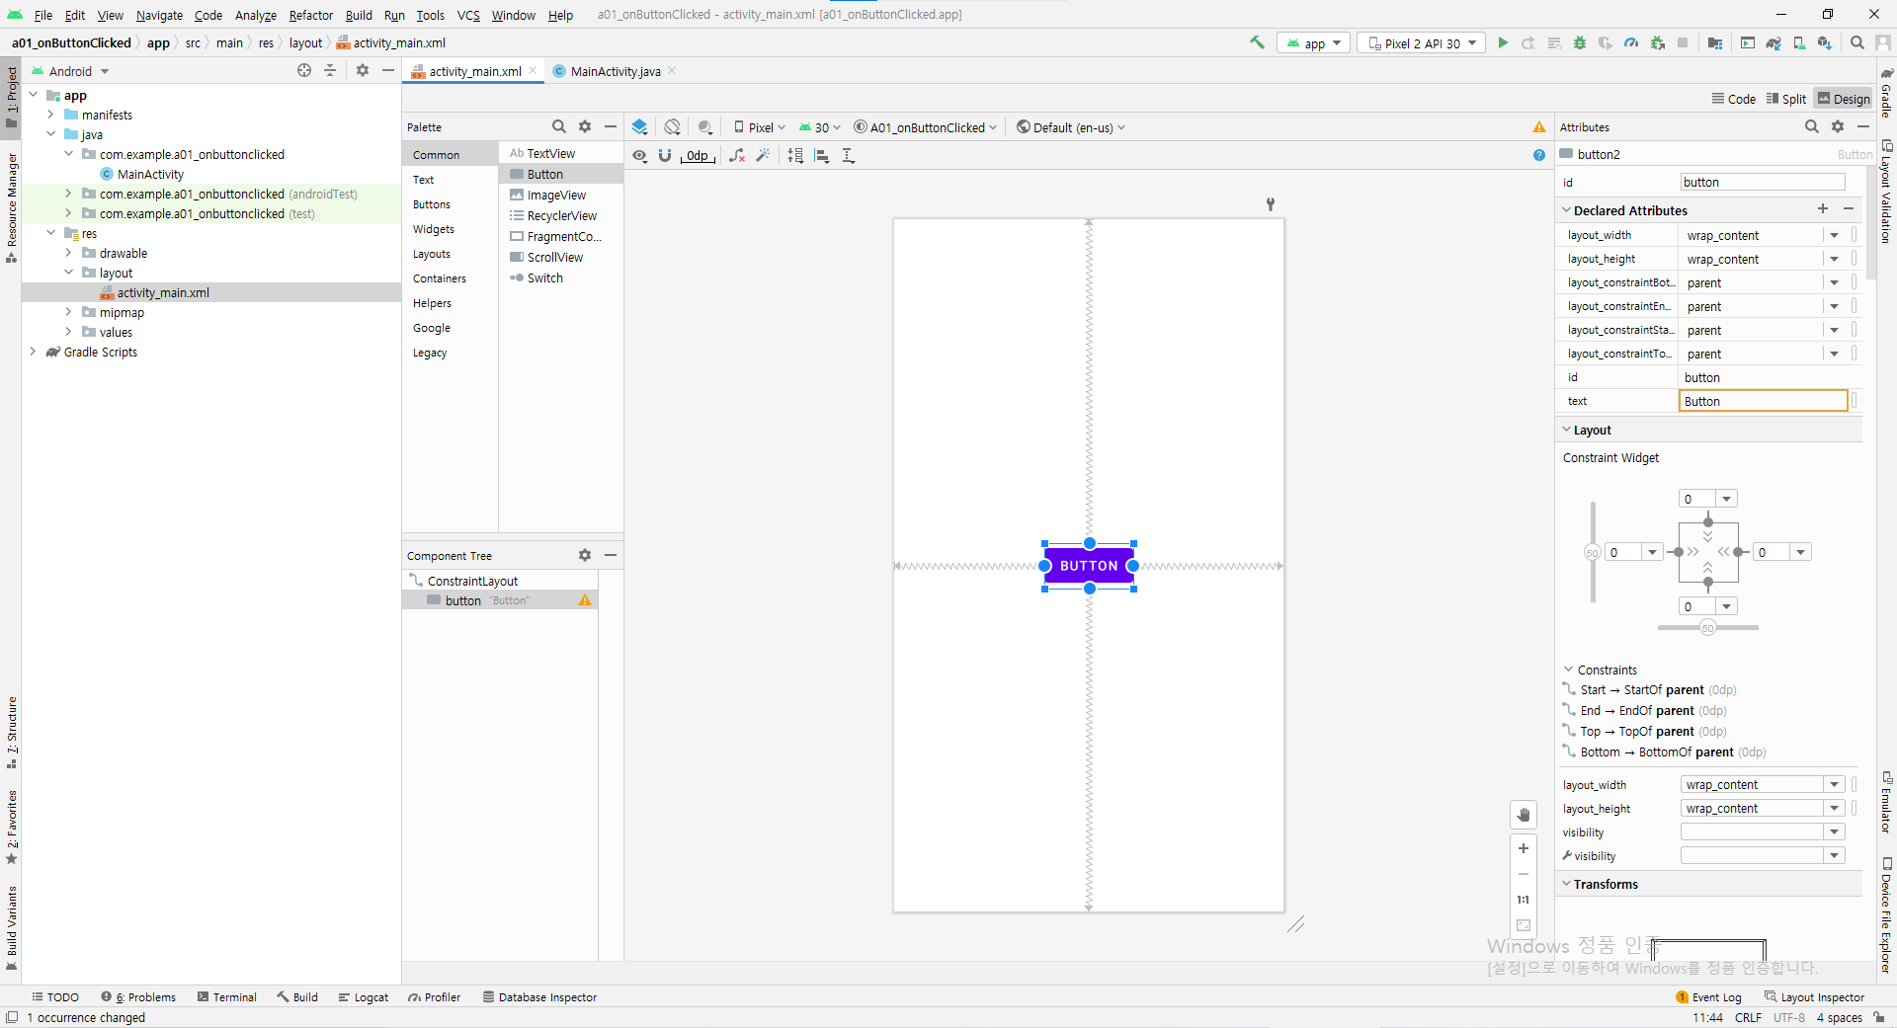Open the Layout Inspector
Screen dimensions: 1897x1028
(x=1814, y=997)
